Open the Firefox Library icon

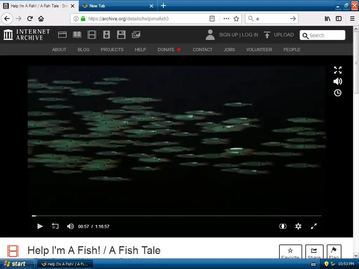(327, 19)
